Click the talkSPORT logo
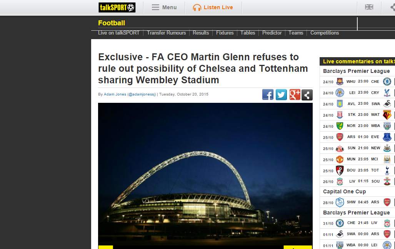The image size is (395, 249). (117, 8)
